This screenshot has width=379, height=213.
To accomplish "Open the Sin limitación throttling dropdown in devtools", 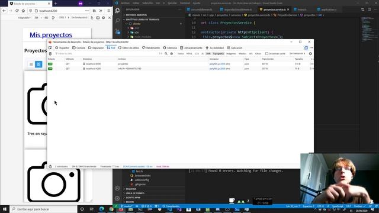I will coord(297,54).
